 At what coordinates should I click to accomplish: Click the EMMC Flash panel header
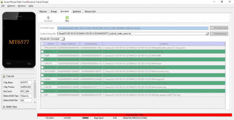coord(19,107)
